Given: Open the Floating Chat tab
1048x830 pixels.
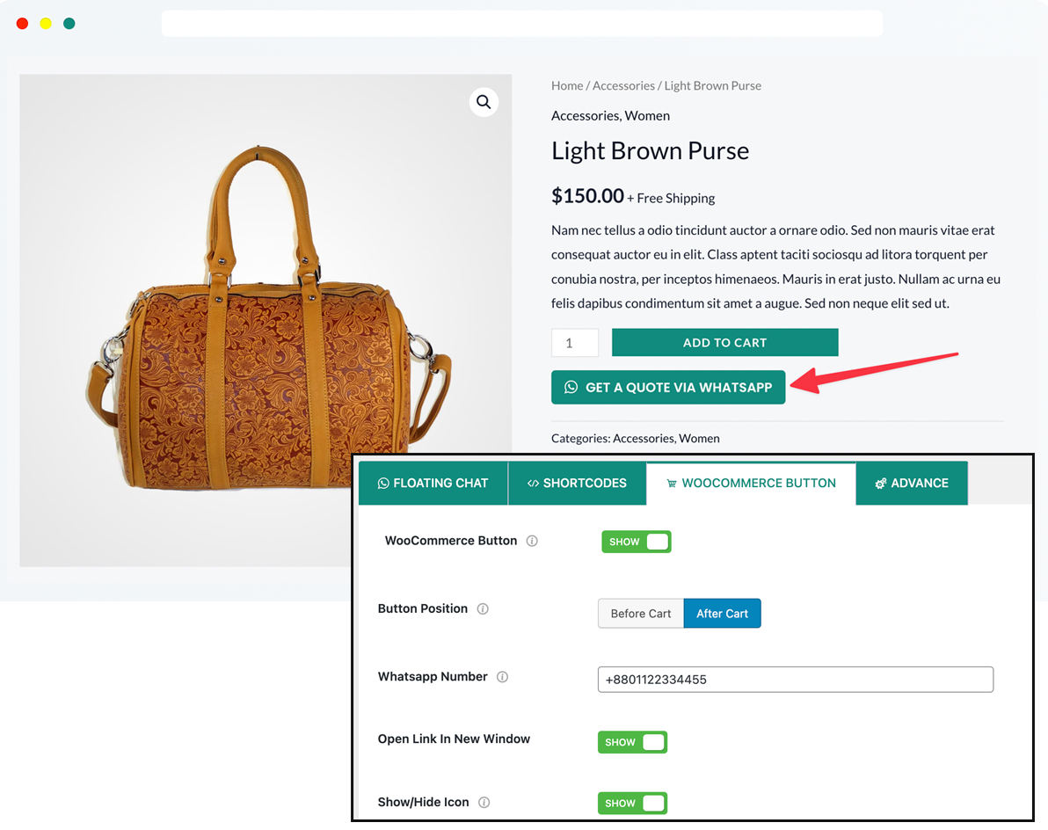Looking at the screenshot, I should (x=433, y=484).
